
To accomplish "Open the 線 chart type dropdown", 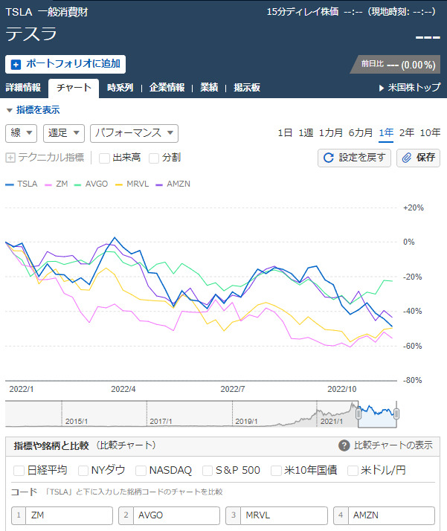I will (x=21, y=133).
